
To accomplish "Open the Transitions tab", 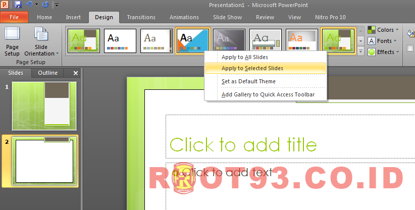I will [x=141, y=17].
